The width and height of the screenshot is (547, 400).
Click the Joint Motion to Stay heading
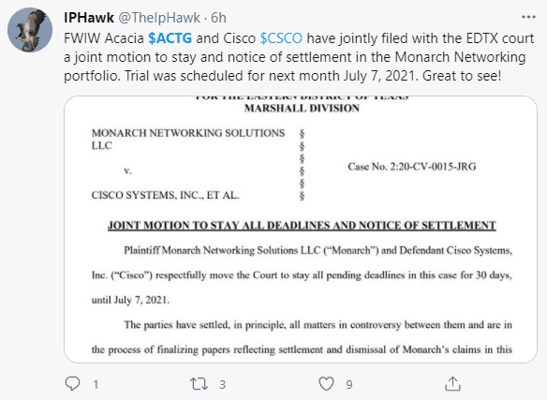coord(302,225)
